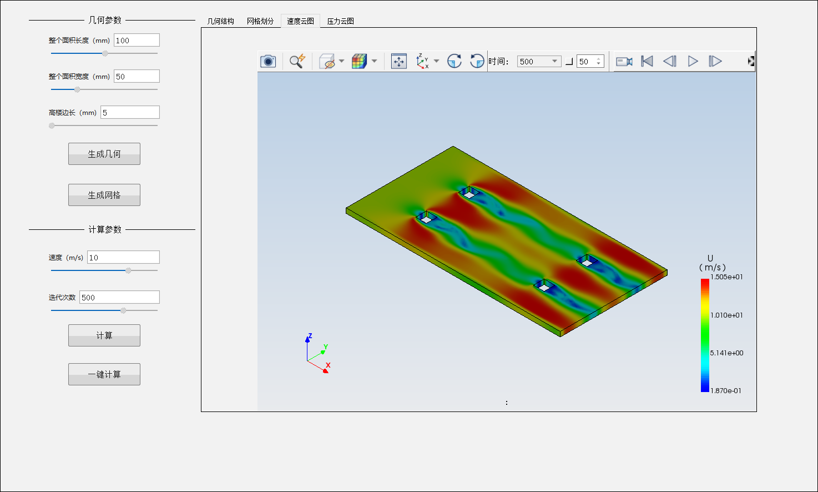This screenshot has height=492, width=818.
Task: Click the 几何参数 section heading
Action: 105,20
